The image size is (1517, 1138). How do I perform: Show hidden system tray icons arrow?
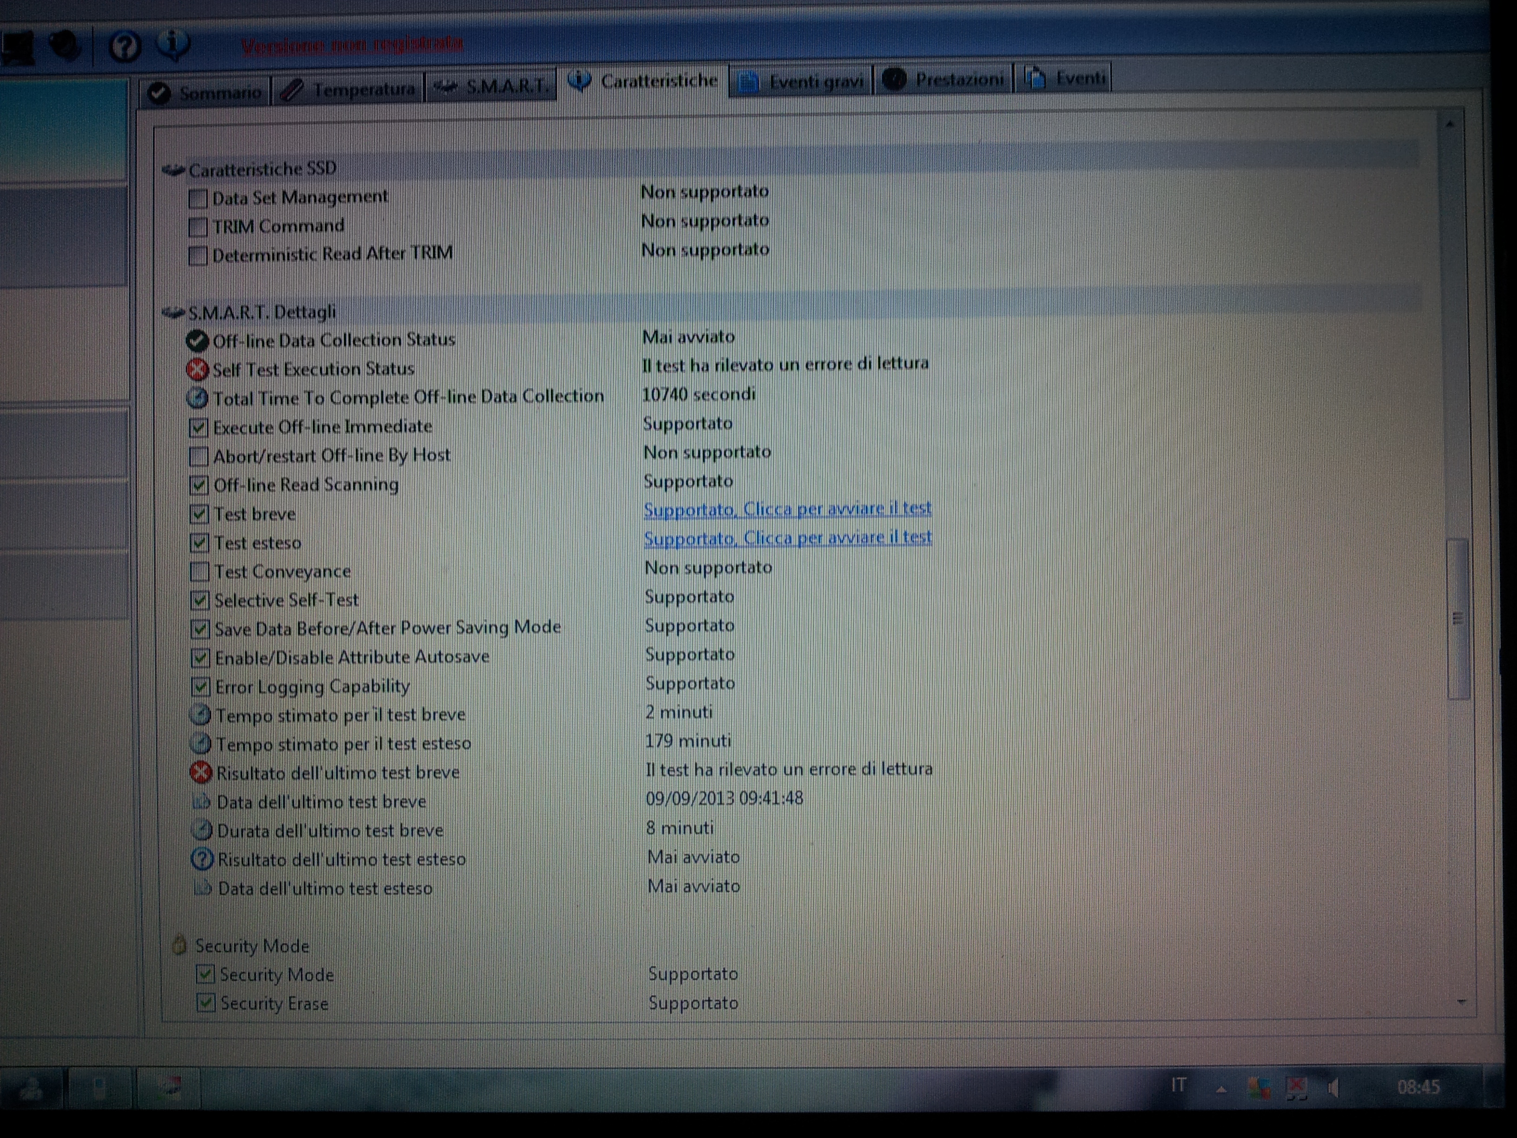(1221, 1089)
